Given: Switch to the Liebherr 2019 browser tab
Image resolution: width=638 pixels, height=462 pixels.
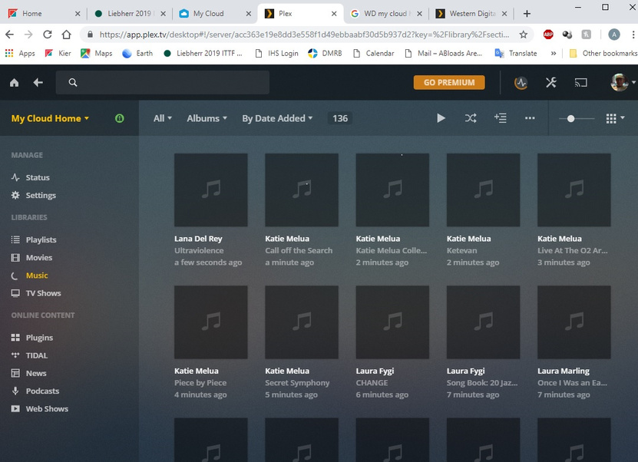Looking at the screenshot, I should 130,13.
